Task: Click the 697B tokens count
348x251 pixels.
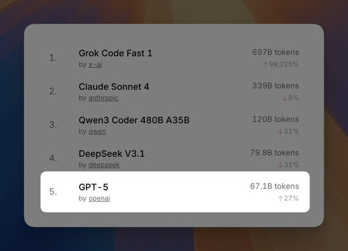Action: point(276,52)
